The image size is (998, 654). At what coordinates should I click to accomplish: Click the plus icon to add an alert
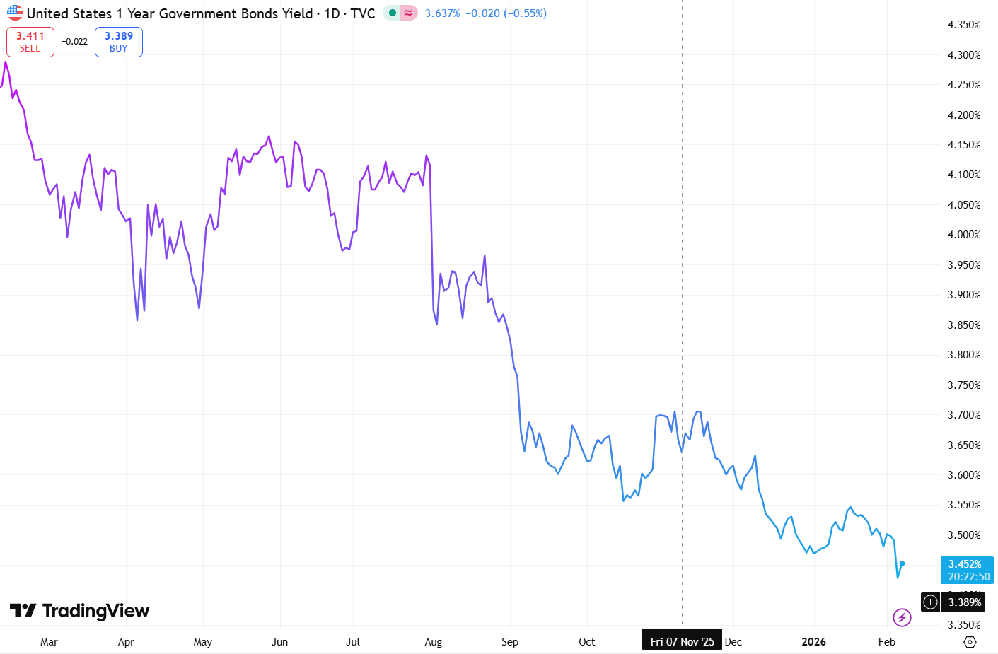point(931,602)
